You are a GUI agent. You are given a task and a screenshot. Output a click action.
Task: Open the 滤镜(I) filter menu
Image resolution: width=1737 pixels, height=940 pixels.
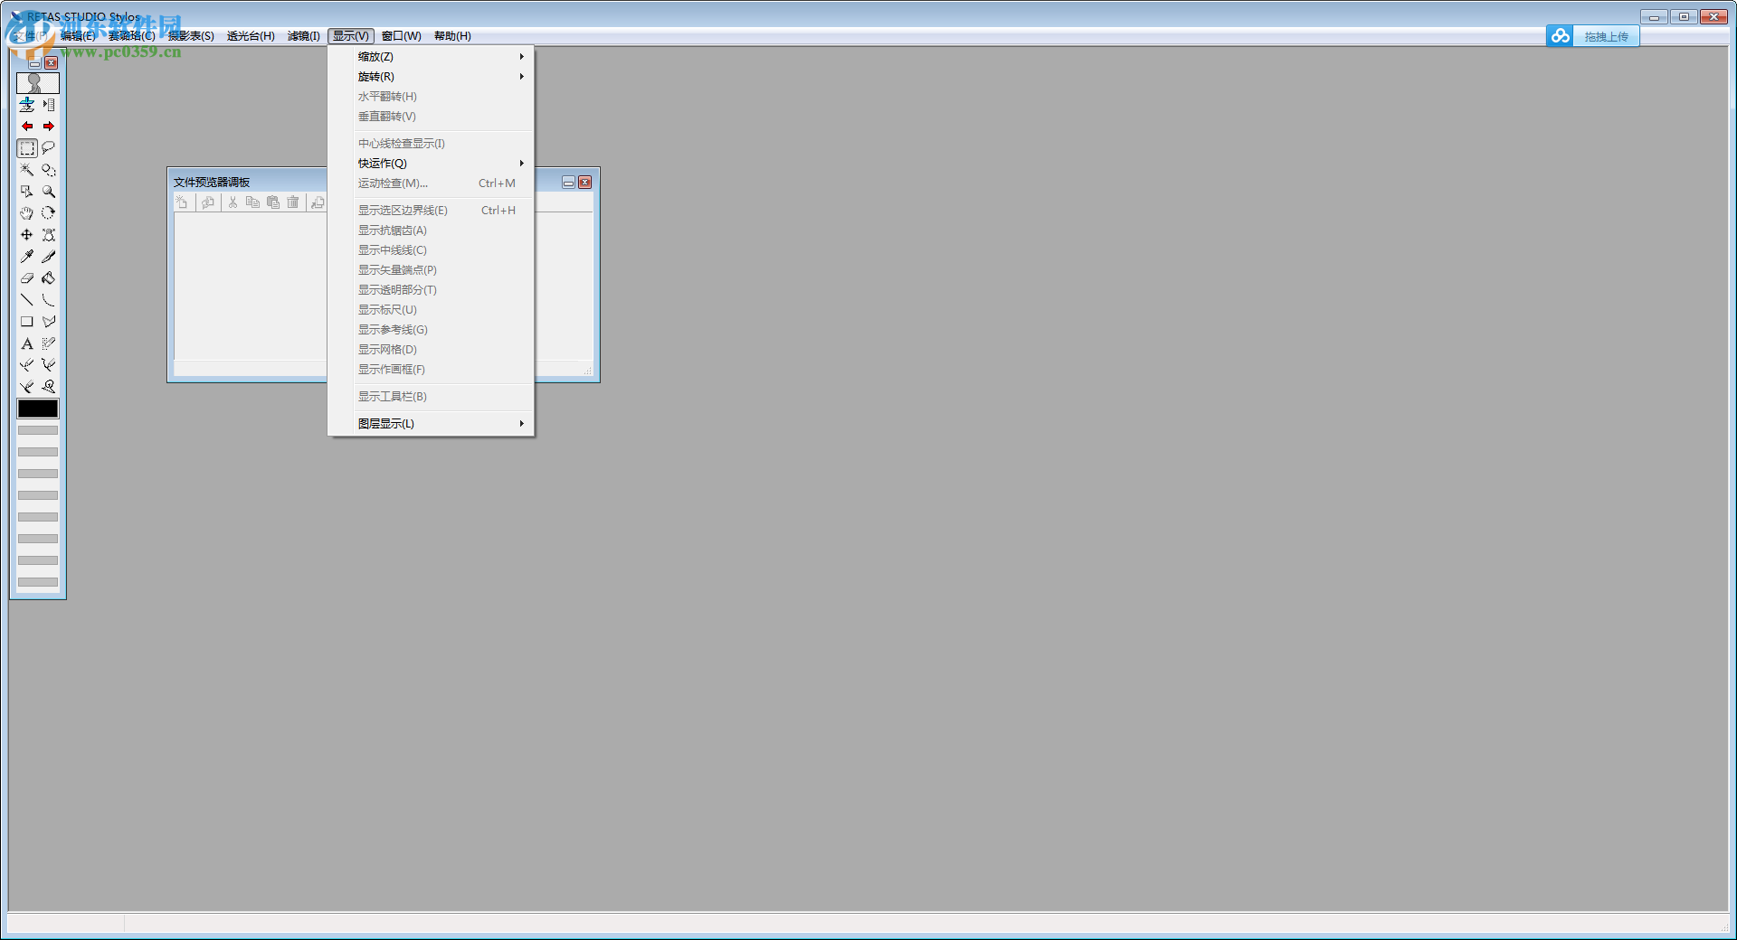304,36
